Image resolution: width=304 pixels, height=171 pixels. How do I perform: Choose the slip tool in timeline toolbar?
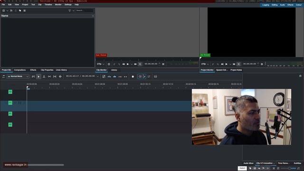tap(55, 76)
